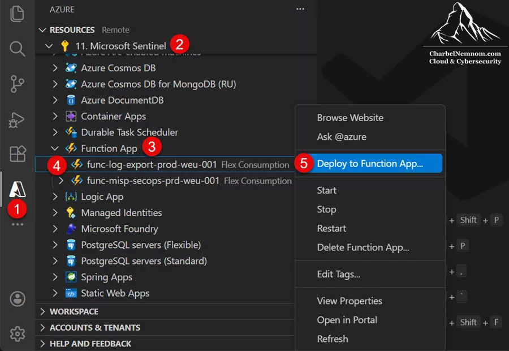Open the Source Control view

pos(17,84)
